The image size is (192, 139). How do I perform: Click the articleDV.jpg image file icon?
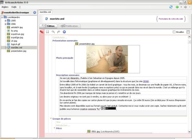(x=8, y=27)
